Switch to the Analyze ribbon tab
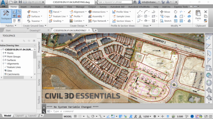 [x=59, y=7]
